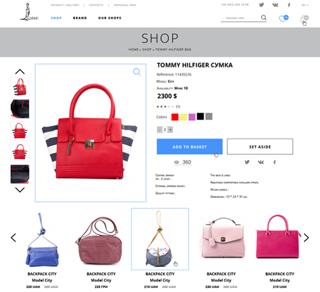
Task: Select the pink satchel Backpack City product
Action: point(222,250)
